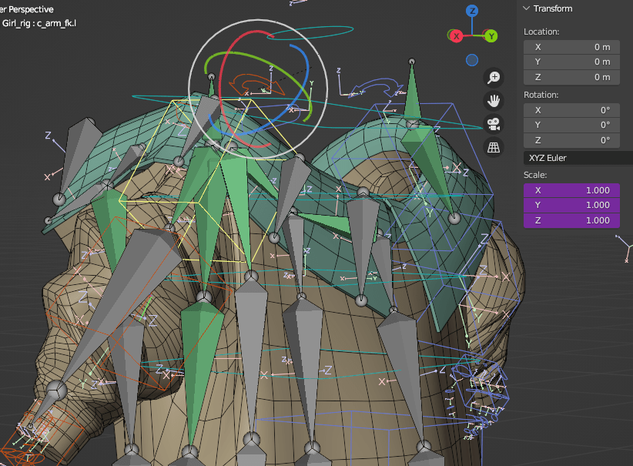633x466 pixels.
Task: Click the Location X field
Action: point(571,47)
